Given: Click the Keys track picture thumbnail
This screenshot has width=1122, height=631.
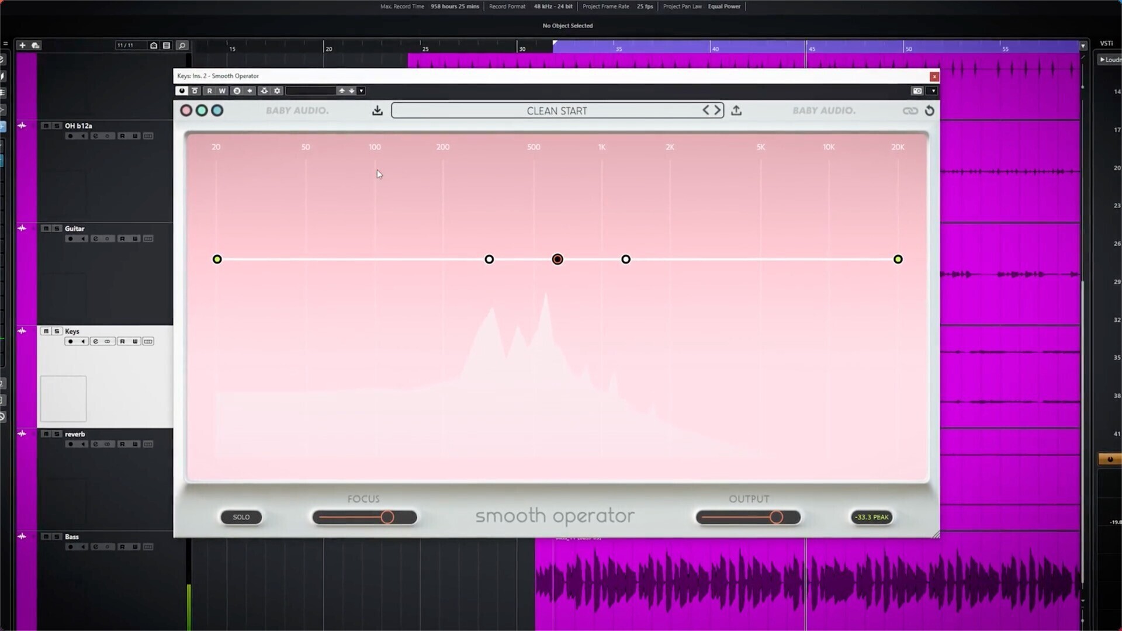Looking at the screenshot, I should pyautogui.click(x=63, y=399).
